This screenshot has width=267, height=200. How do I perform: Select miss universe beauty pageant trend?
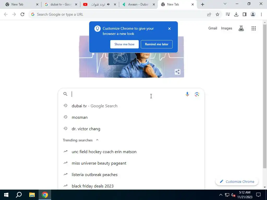(x=131, y=163)
